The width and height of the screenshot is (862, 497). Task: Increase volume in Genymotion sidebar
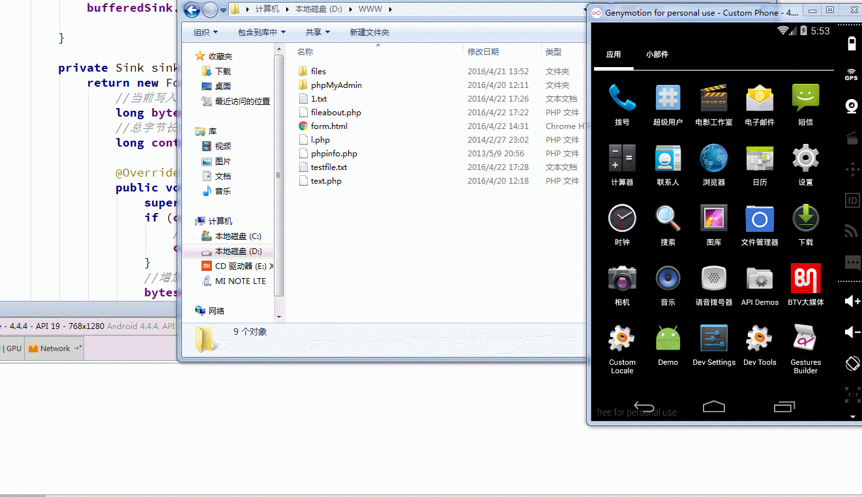[x=852, y=300]
